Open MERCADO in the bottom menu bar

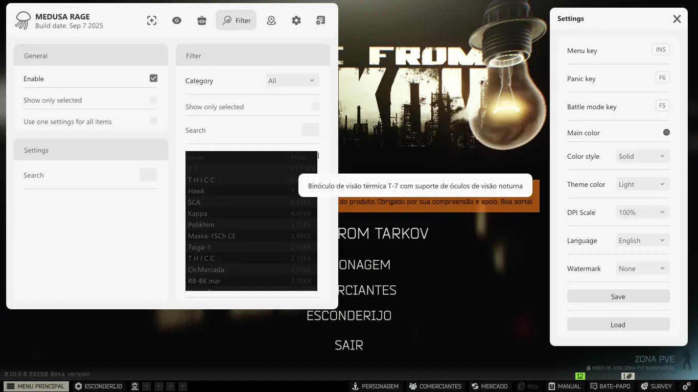[490, 386]
